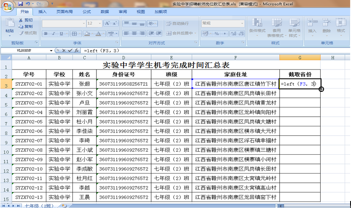Click the formula bar input showing =left(F3,3)

click(215, 51)
